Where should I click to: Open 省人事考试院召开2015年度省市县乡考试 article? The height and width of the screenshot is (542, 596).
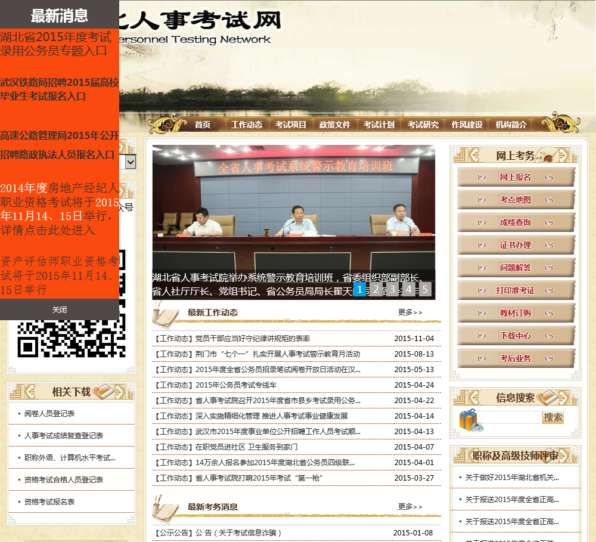[278, 401]
